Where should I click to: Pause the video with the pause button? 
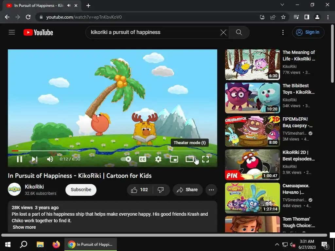click(x=19, y=159)
